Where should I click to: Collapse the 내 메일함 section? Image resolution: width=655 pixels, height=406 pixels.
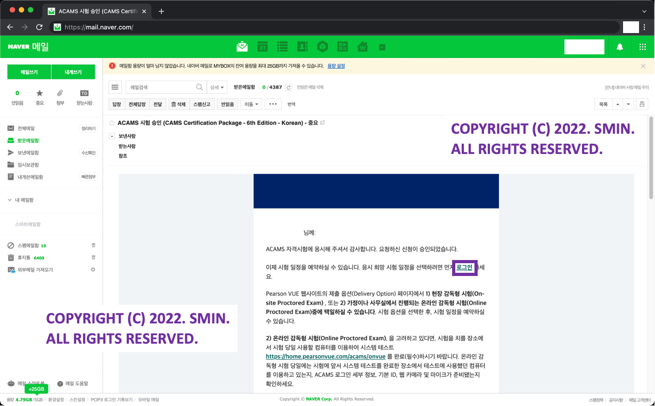(x=10, y=200)
